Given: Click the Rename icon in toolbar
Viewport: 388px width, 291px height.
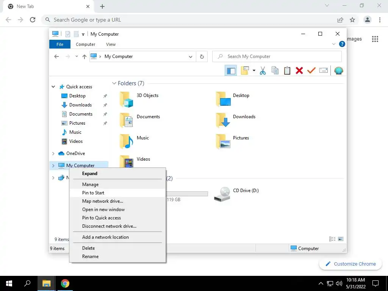Looking at the screenshot, I should pyautogui.click(x=324, y=70).
